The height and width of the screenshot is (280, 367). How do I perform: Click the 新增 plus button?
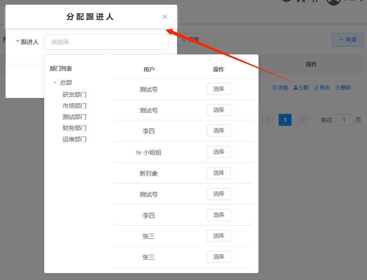pyautogui.click(x=347, y=40)
